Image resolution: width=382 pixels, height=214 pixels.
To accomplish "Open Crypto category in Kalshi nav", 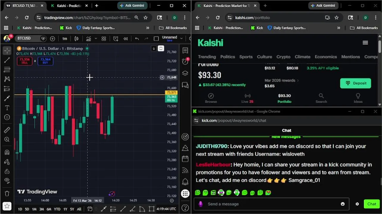I will pos(283,57).
